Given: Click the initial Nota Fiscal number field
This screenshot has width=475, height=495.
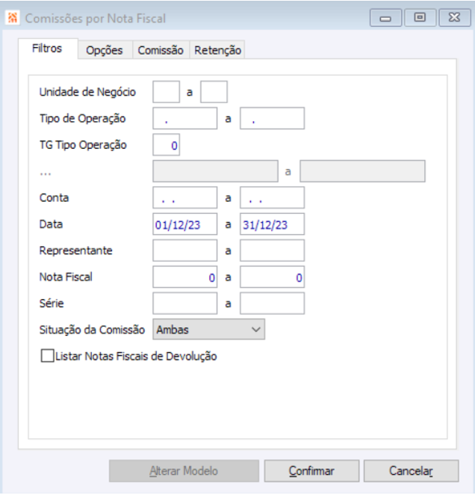Looking at the screenshot, I should pyautogui.click(x=184, y=277).
